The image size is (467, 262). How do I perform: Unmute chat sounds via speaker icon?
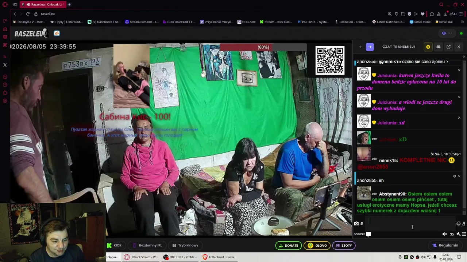click(x=444, y=234)
